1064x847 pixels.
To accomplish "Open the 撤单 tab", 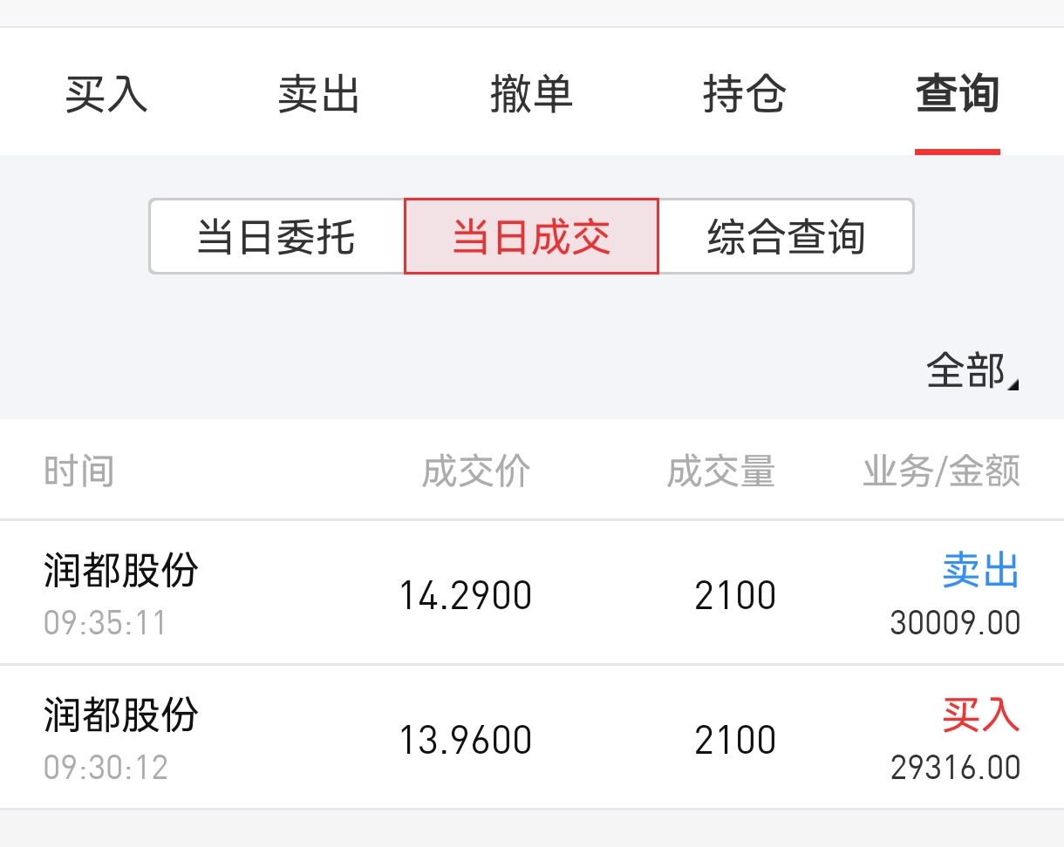I will (x=531, y=94).
